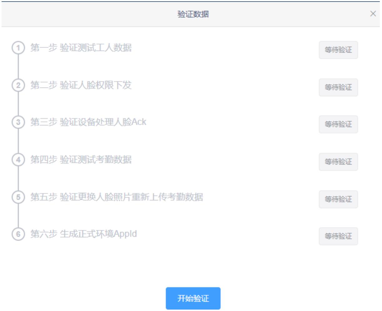Select the 第二步 验证人脸权限下发 step label
Screen dimensions: 382x311
(81, 85)
